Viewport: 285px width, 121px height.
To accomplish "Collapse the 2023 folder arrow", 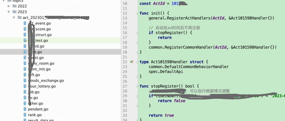I will (9, 12).
